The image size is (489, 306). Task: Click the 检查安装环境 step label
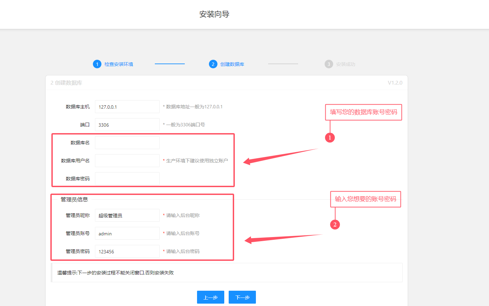[x=119, y=64]
